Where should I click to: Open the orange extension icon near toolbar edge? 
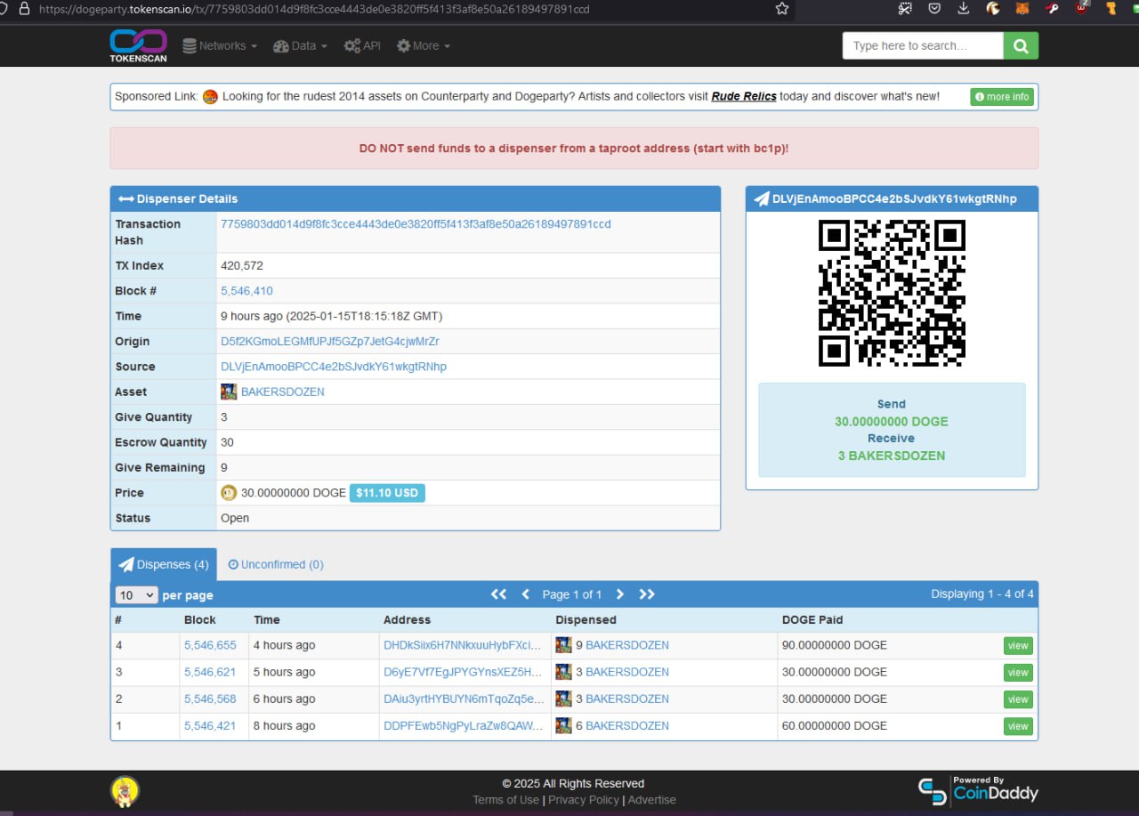1111,8
